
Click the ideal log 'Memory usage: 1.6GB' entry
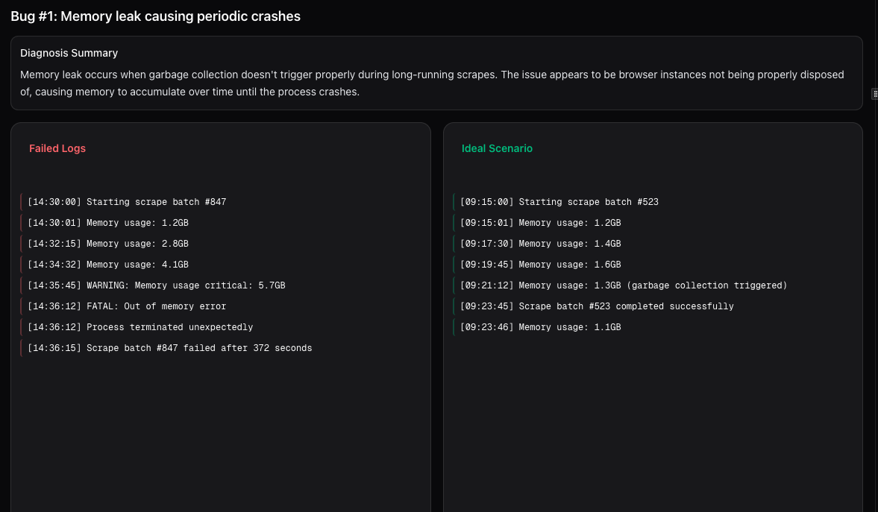pos(541,265)
